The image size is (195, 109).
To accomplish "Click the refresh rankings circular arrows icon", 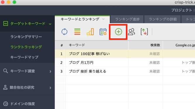I will point(64,32).
